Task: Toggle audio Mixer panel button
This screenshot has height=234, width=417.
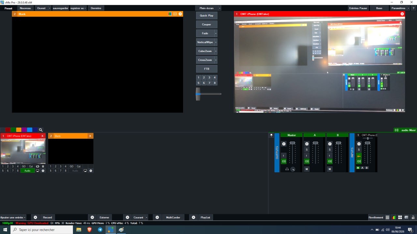Action: tap(405, 130)
